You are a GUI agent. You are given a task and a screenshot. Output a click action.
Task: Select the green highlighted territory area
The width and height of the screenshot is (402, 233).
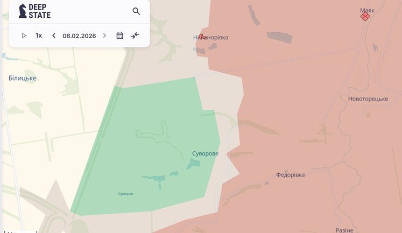[x=145, y=151]
